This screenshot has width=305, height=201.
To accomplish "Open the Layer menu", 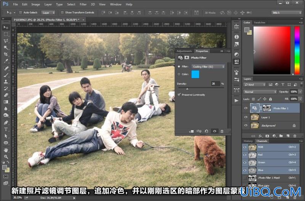I will pos(48,4).
